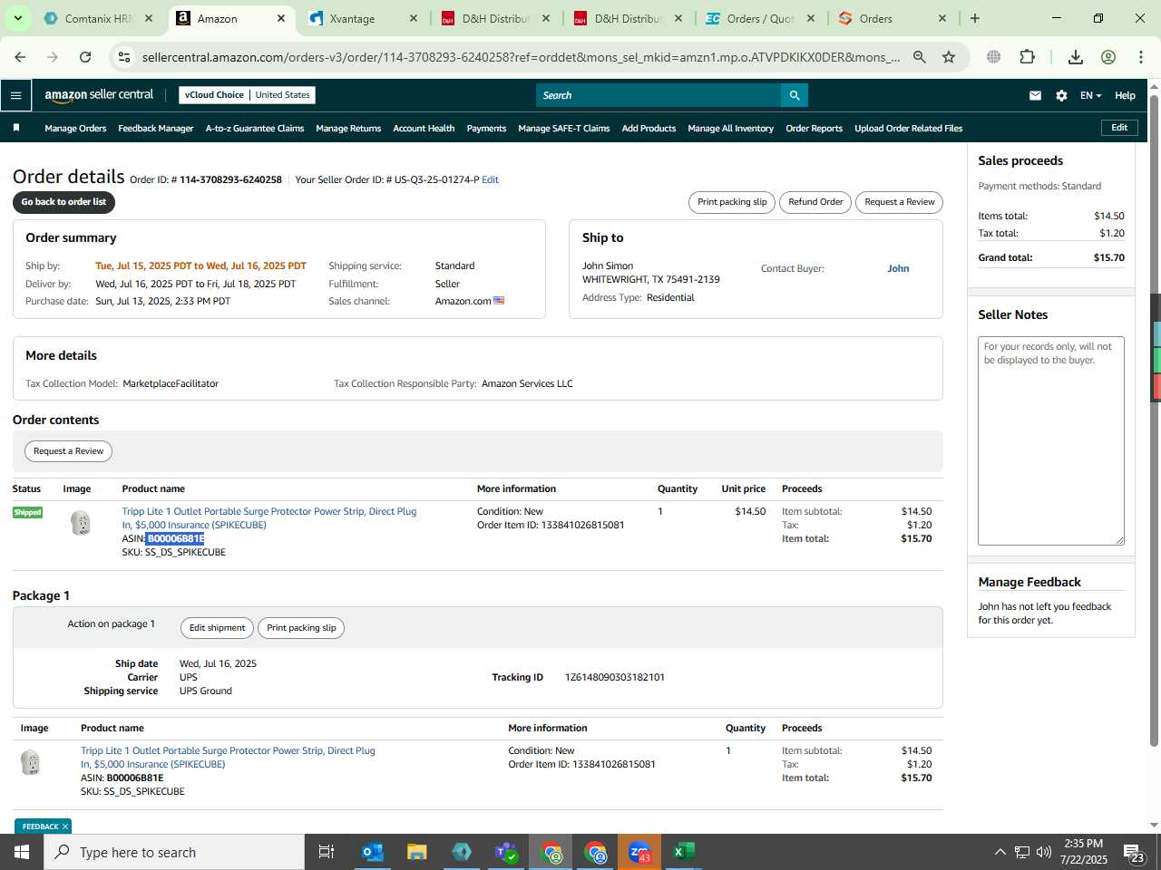The image size is (1161, 870).
Task: Open Account Health menu item
Action: coord(424,129)
